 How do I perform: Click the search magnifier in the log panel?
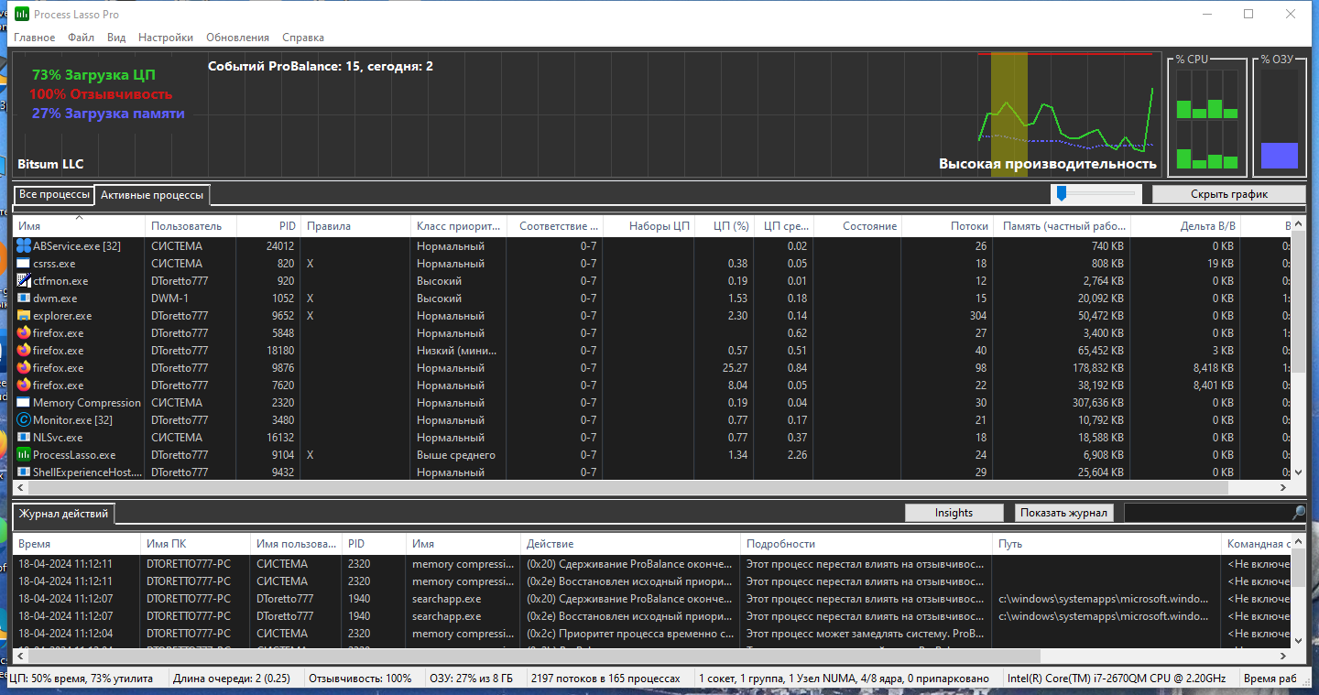(1298, 513)
